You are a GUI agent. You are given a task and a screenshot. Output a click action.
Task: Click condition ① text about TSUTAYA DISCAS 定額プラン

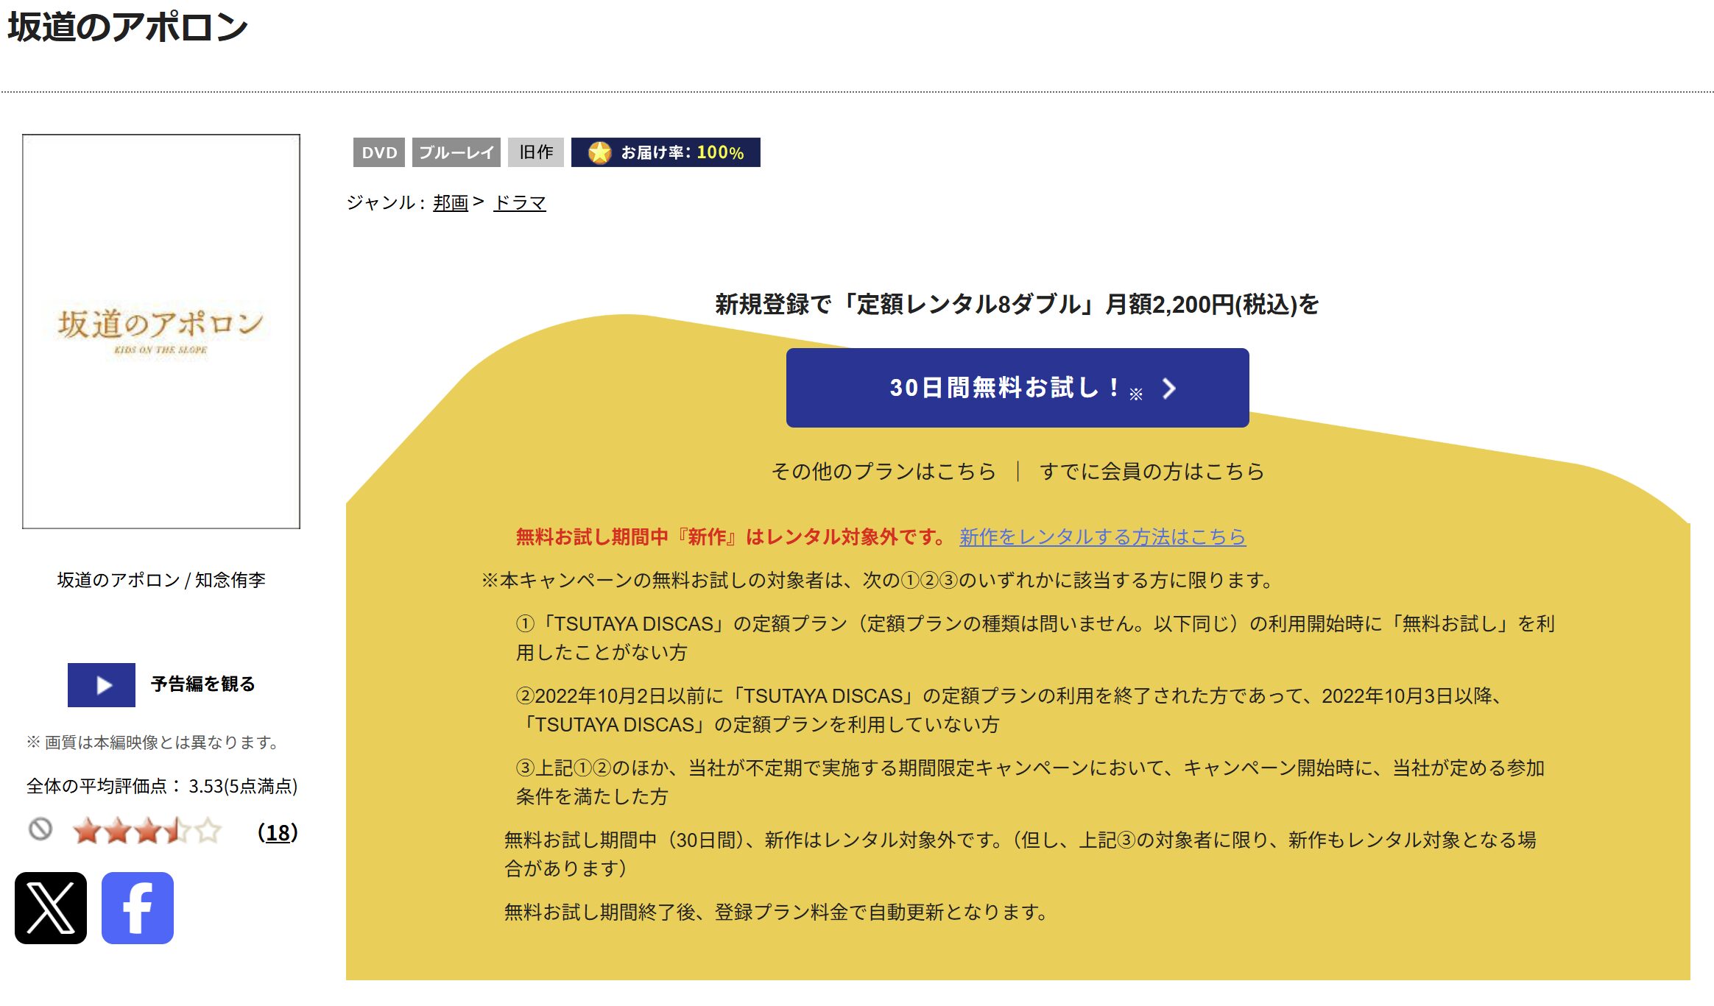click(1034, 638)
